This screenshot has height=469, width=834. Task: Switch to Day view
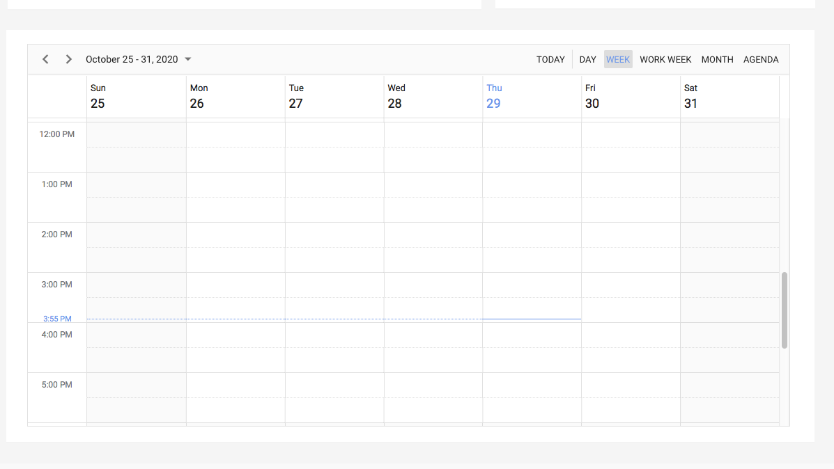pyautogui.click(x=587, y=60)
